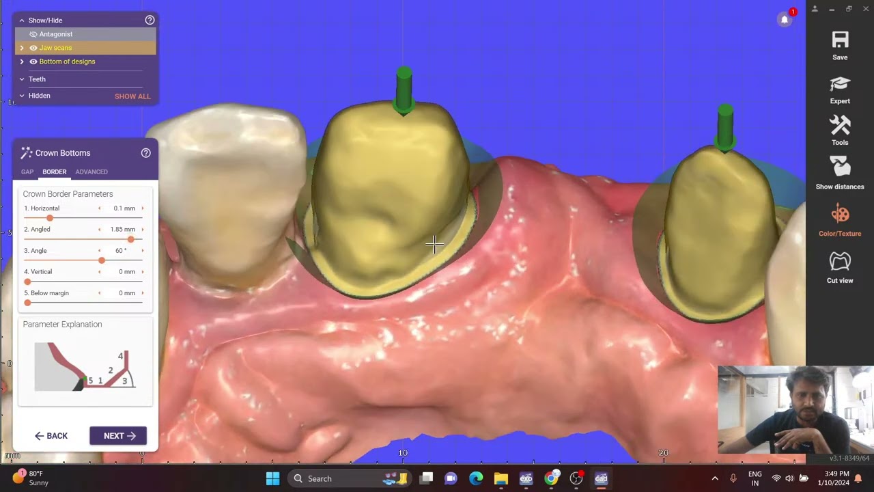Switch to Google Chrome in the taskbar

tap(551, 478)
